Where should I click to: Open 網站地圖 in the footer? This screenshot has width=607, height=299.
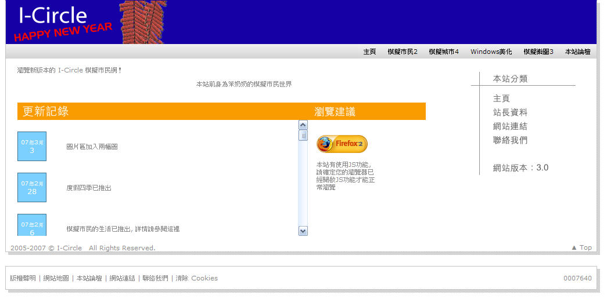click(x=56, y=278)
